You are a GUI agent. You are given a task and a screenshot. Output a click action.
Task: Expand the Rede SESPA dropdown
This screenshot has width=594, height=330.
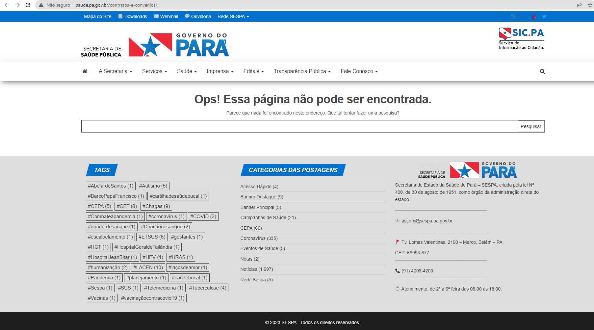click(233, 16)
